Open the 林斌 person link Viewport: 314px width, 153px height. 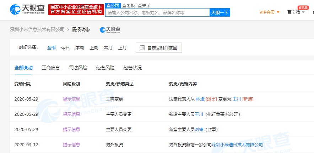point(200,99)
